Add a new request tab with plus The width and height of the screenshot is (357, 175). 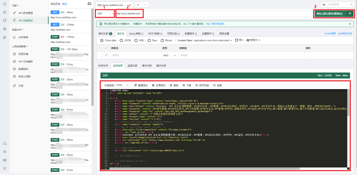point(138,5)
